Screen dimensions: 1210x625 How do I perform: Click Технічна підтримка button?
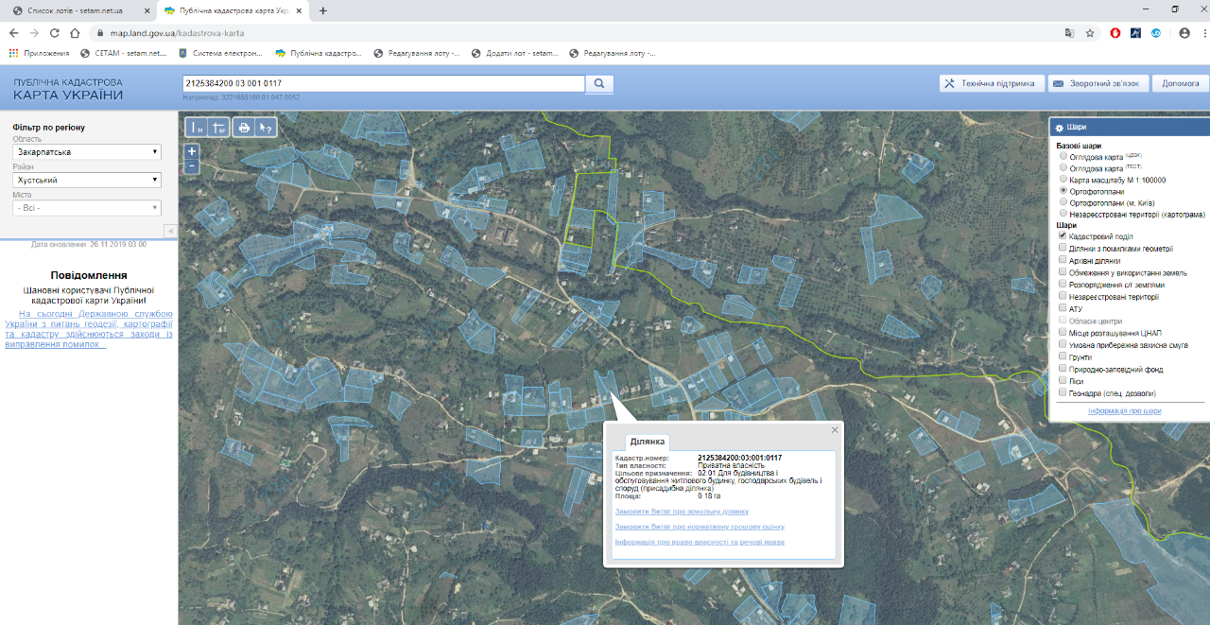point(993,83)
